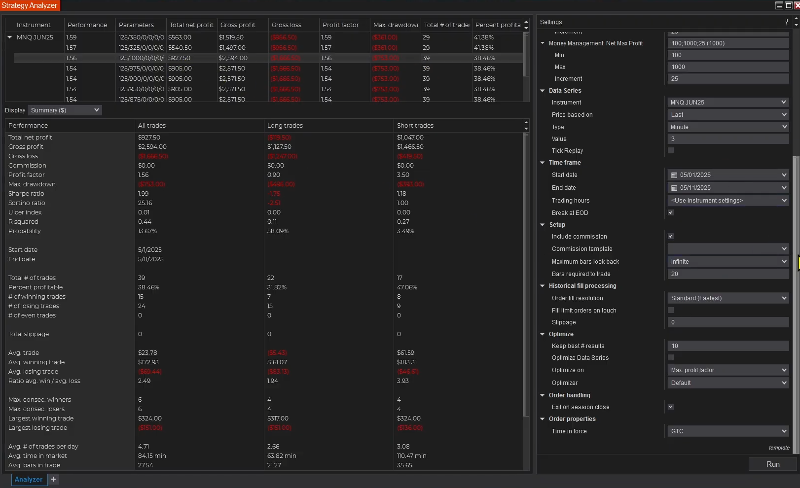Toggle the Tick Replay checkbox
800x488 pixels.
point(671,150)
